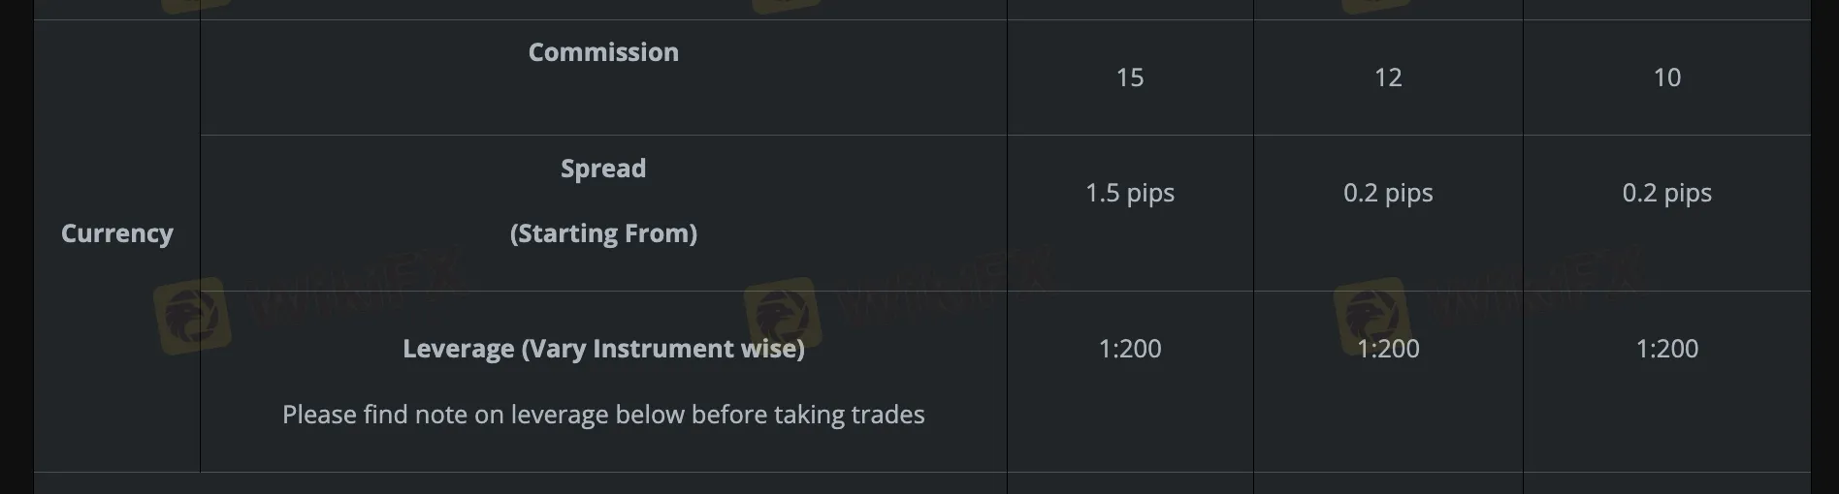Viewport: 1839px width, 494px height.
Task: Click the empty cell beneath the Commission label
Action: tap(603, 103)
